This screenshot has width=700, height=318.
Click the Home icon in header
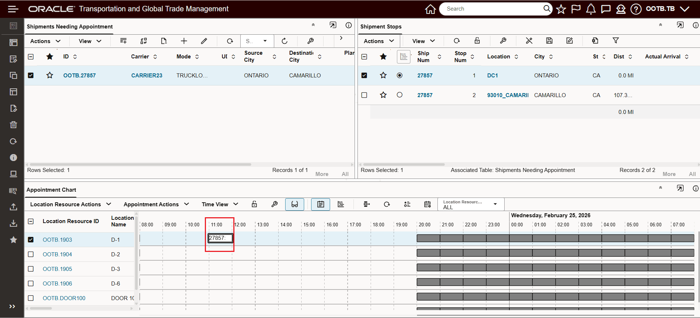coord(431,9)
